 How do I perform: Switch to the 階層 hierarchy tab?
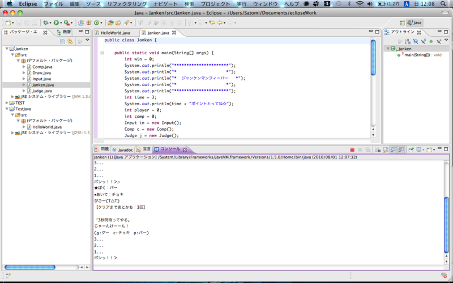[x=64, y=32]
